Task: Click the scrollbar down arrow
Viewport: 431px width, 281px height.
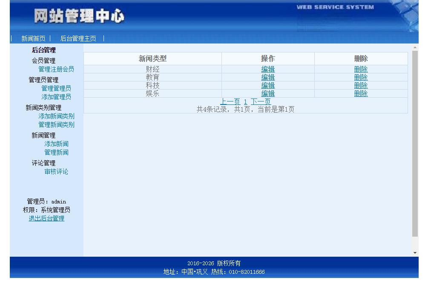Action: pos(415,252)
